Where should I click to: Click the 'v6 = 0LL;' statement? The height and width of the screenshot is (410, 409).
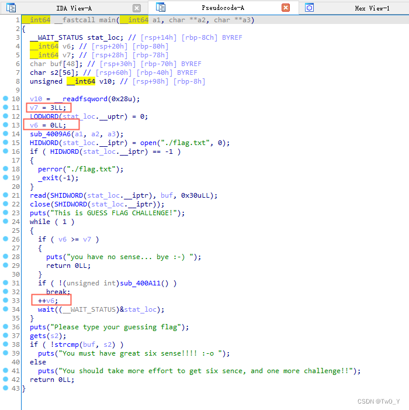(x=48, y=125)
